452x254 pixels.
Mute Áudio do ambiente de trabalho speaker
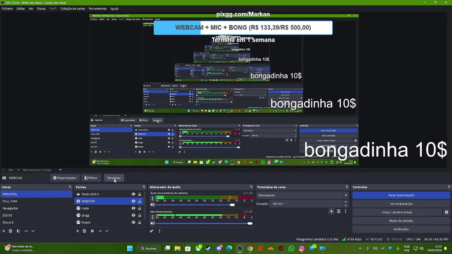153,205
